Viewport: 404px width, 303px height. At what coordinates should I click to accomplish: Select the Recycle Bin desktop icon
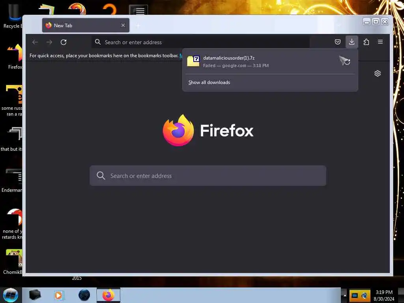[x=12, y=16]
